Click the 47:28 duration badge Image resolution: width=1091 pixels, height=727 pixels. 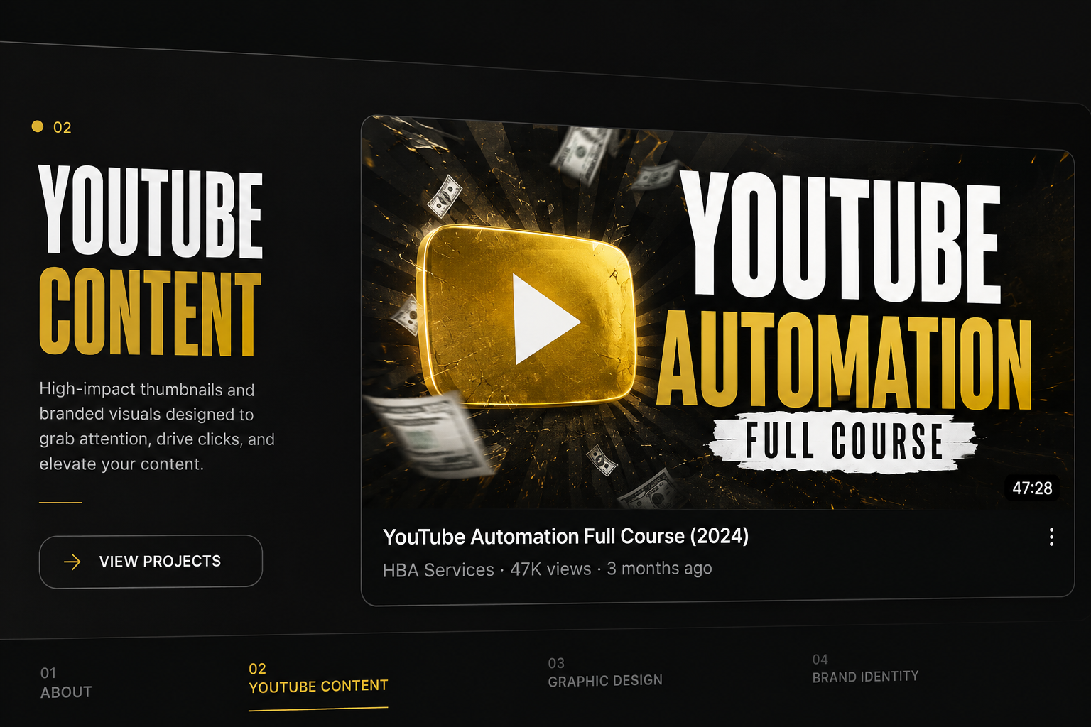[x=1032, y=488]
